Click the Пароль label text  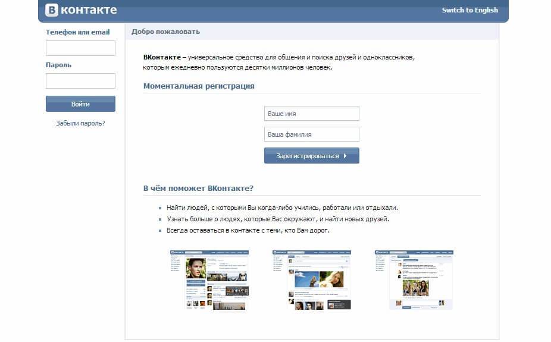click(x=58, y=65)
